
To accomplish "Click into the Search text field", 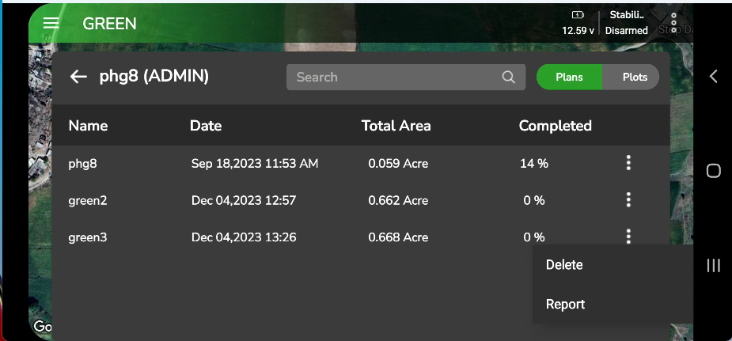I will (x=396, y=78).
